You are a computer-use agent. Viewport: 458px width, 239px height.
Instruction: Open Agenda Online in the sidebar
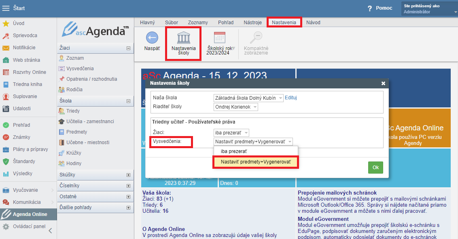[28, 214]
